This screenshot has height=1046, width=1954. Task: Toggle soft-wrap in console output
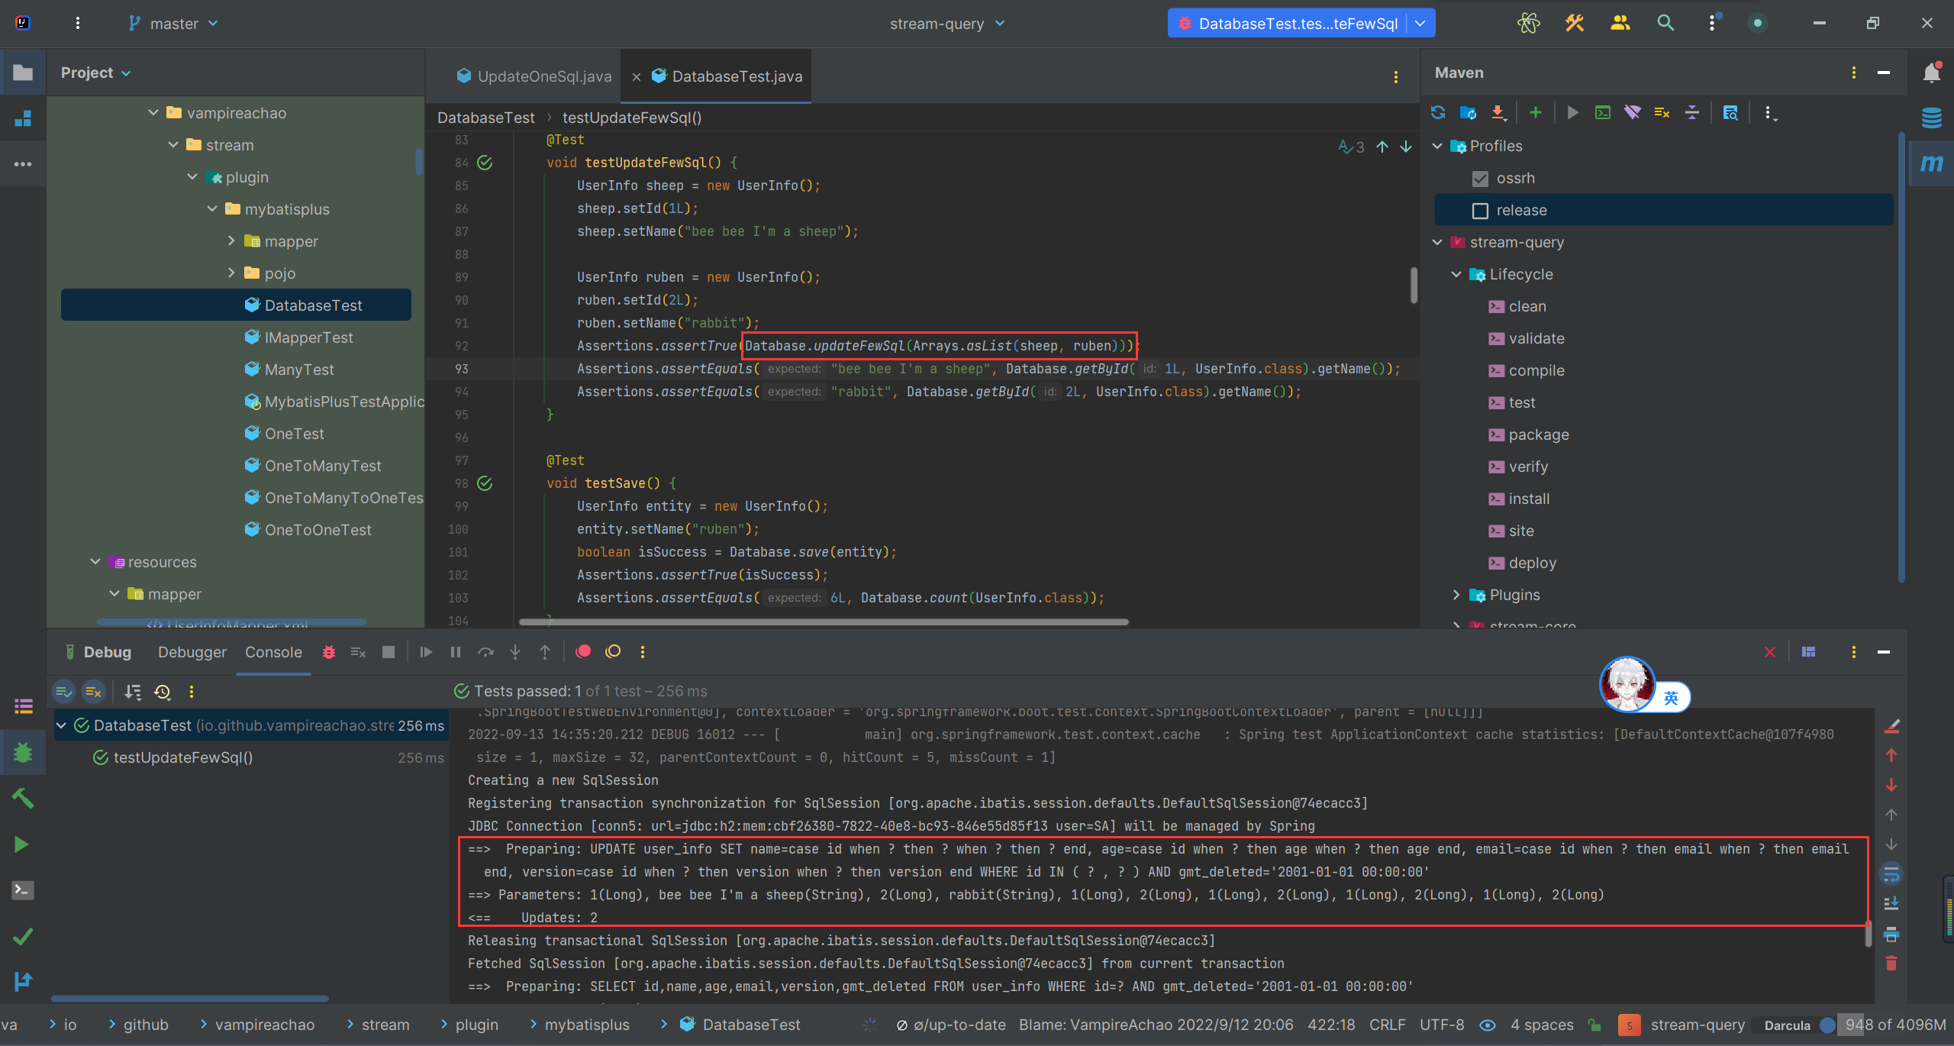click(1891, 873)
